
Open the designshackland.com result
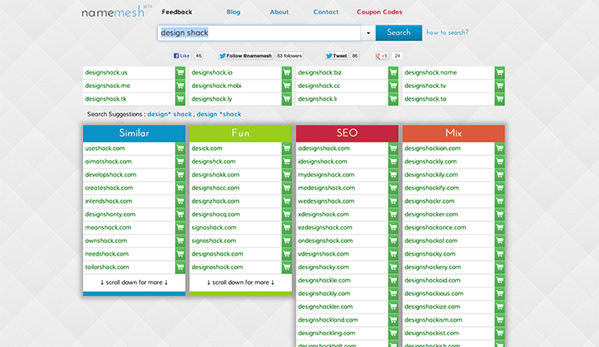[x=328, y=320]
